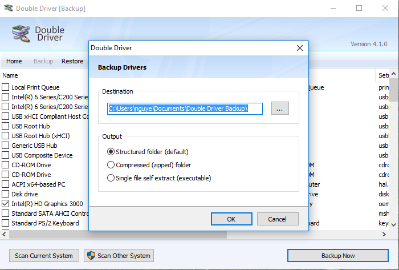
Task: Click the title bar application icon
Action: point(9,8)
